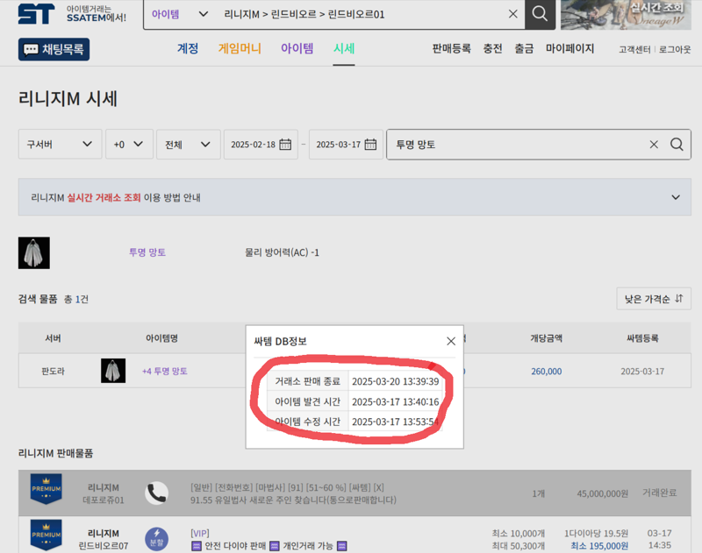Switch to the 아이템 navigation tab

(x=297, y=48)
